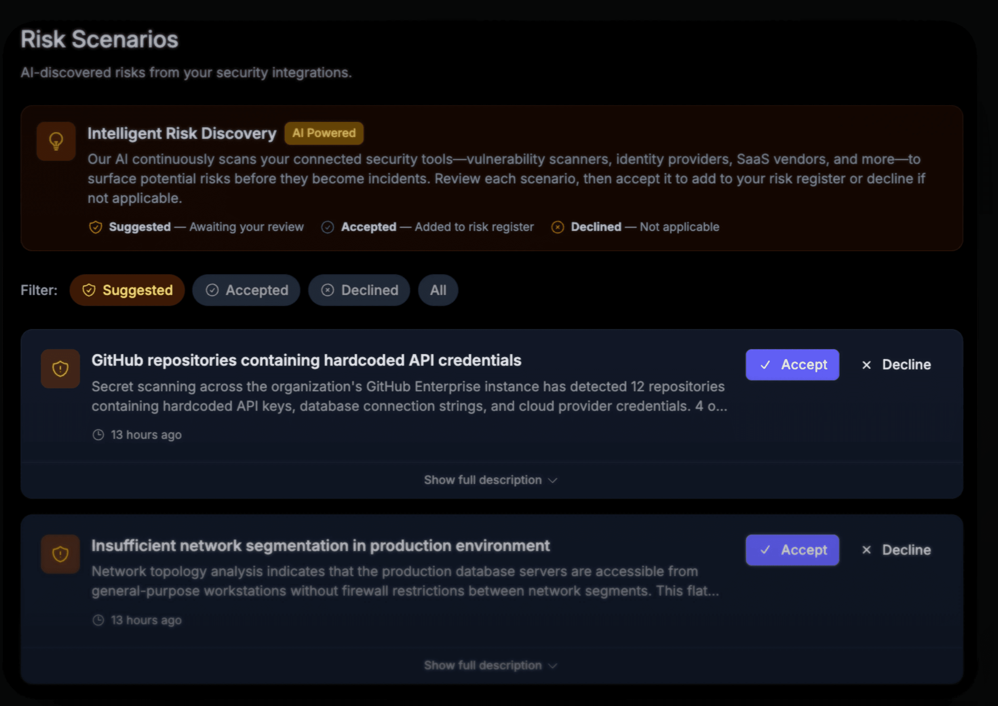Viewport: 998px width, 706px height.
Task: Click the chevron under the GitHub risk card
Action: point(553,481)
